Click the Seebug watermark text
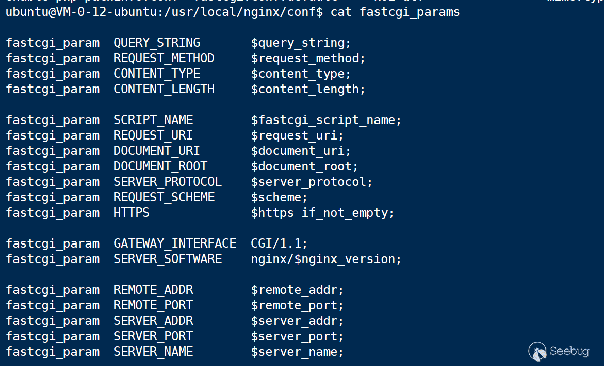Viewport: 604px width, 366px height. [x=569, y=351]
